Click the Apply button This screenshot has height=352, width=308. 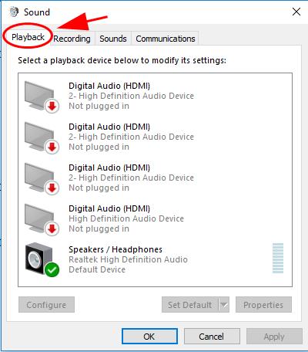[274, 337]
